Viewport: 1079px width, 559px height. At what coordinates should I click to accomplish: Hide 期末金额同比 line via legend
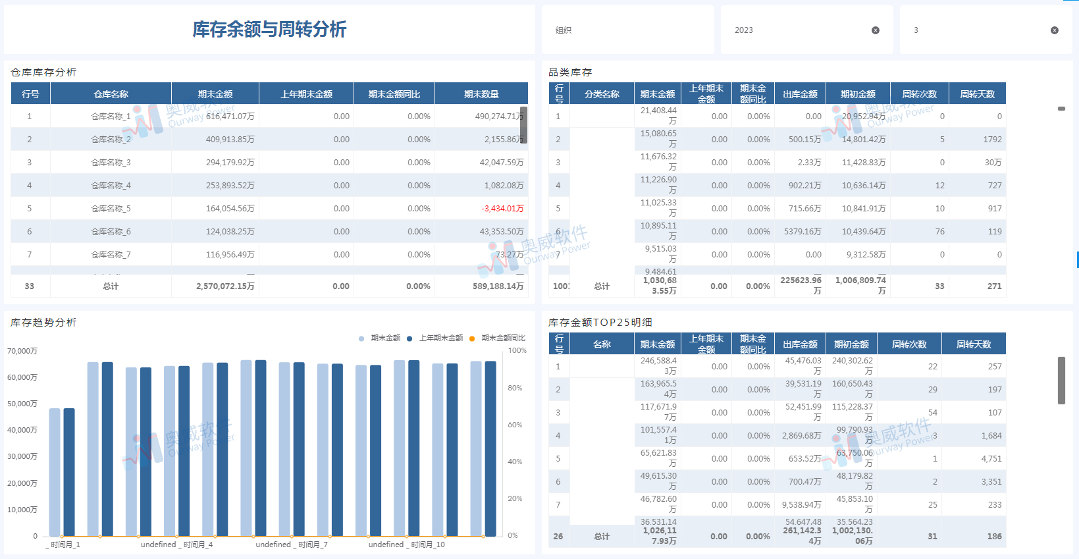point(498,338)
